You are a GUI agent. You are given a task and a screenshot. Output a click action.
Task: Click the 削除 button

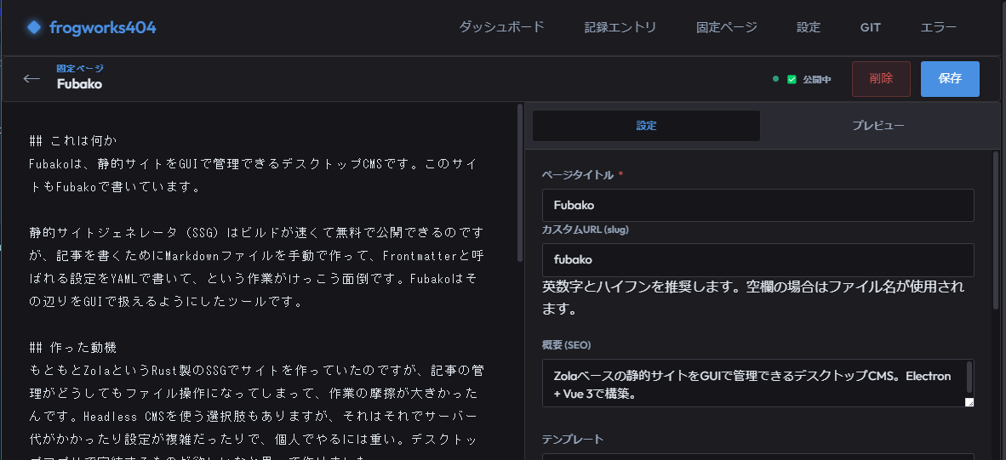[x=881, y=79]
